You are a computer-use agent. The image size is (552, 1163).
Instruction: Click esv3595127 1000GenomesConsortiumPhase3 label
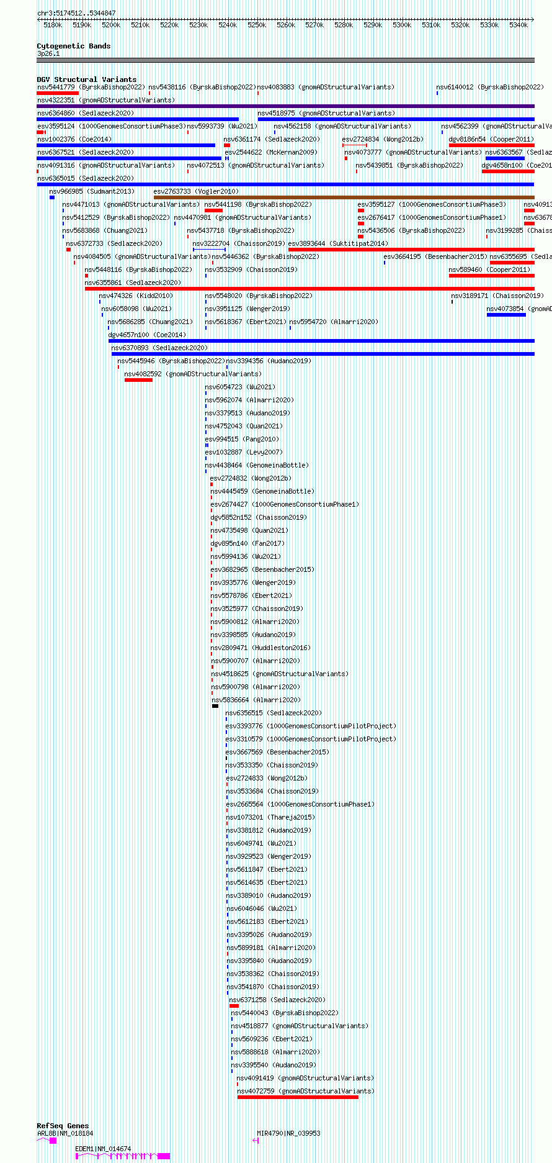coord(432,205)
